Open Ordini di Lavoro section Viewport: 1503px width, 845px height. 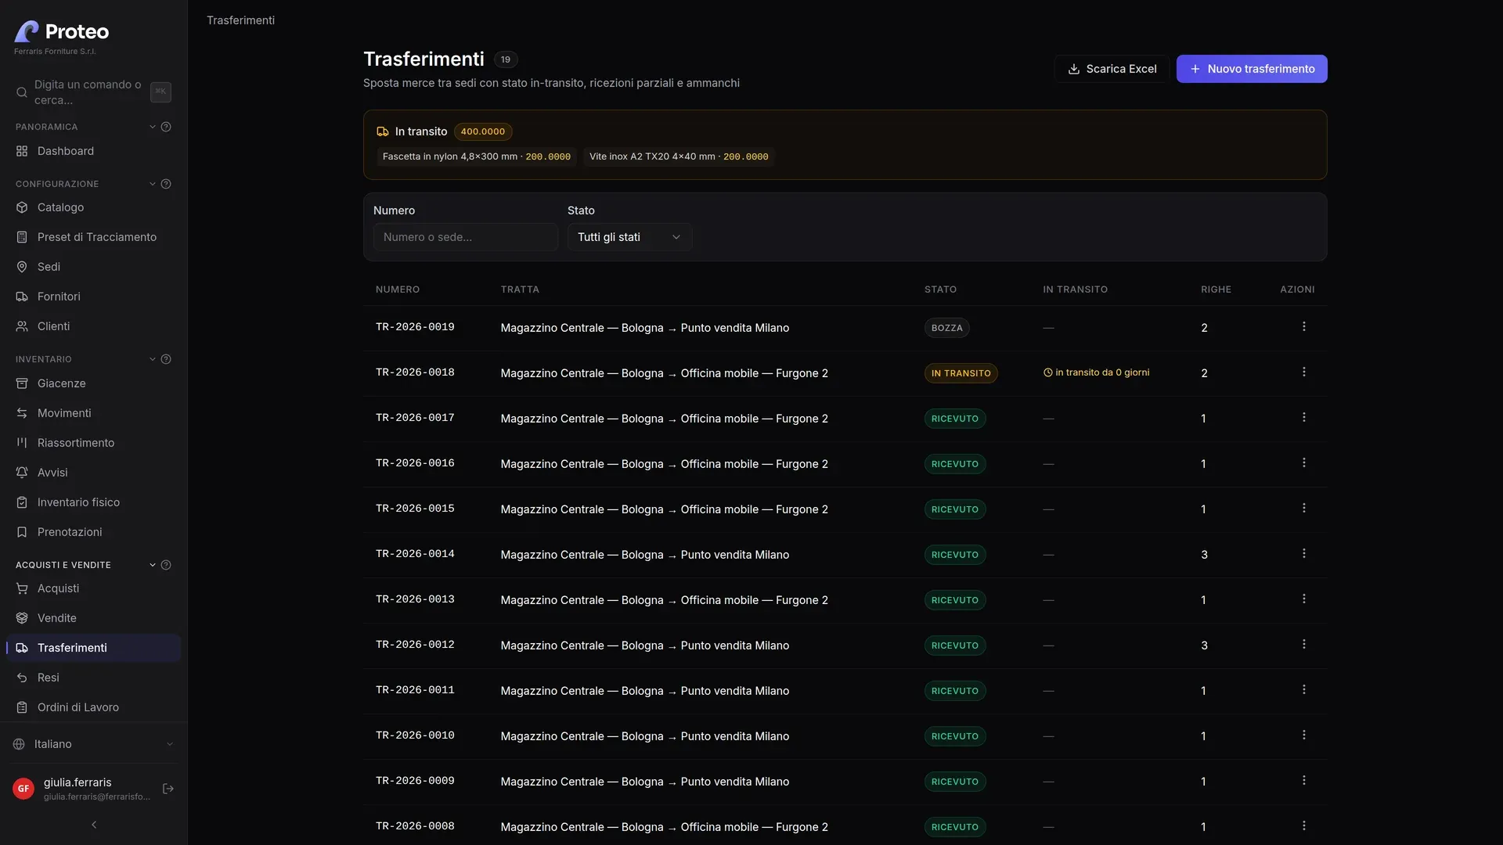(93, 707)
